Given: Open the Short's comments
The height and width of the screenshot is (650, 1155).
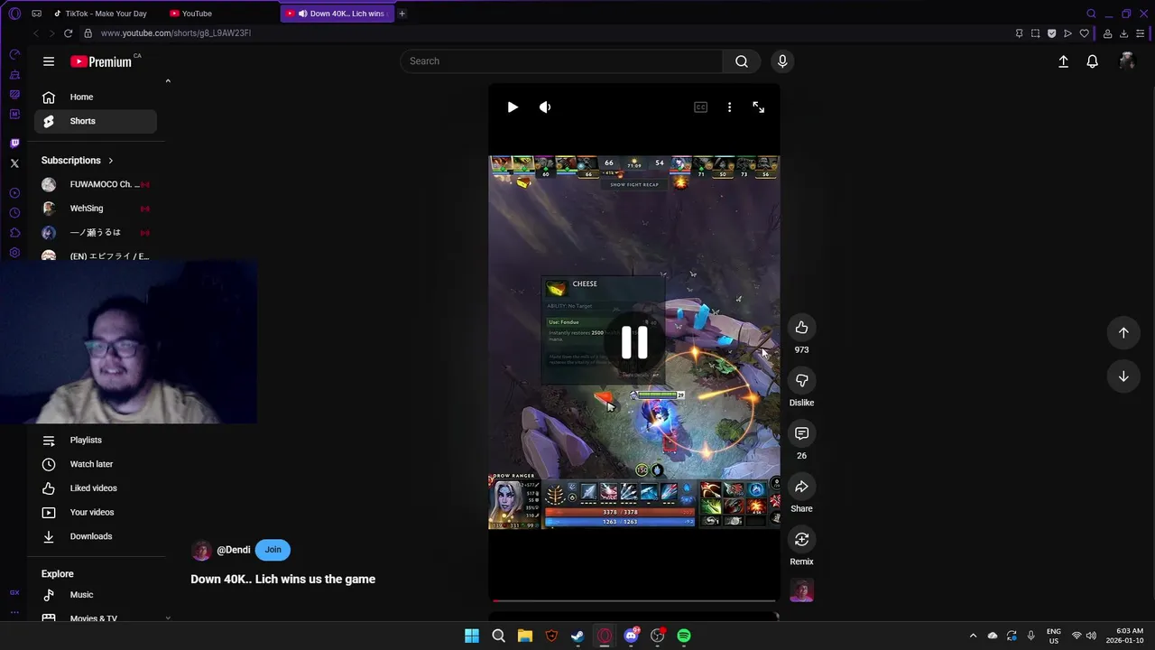Looking at the screenshot, I should 801,433.
